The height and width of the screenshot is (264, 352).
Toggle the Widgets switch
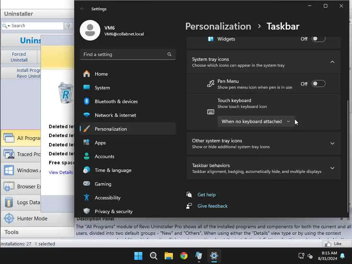[x=318, y=39]
